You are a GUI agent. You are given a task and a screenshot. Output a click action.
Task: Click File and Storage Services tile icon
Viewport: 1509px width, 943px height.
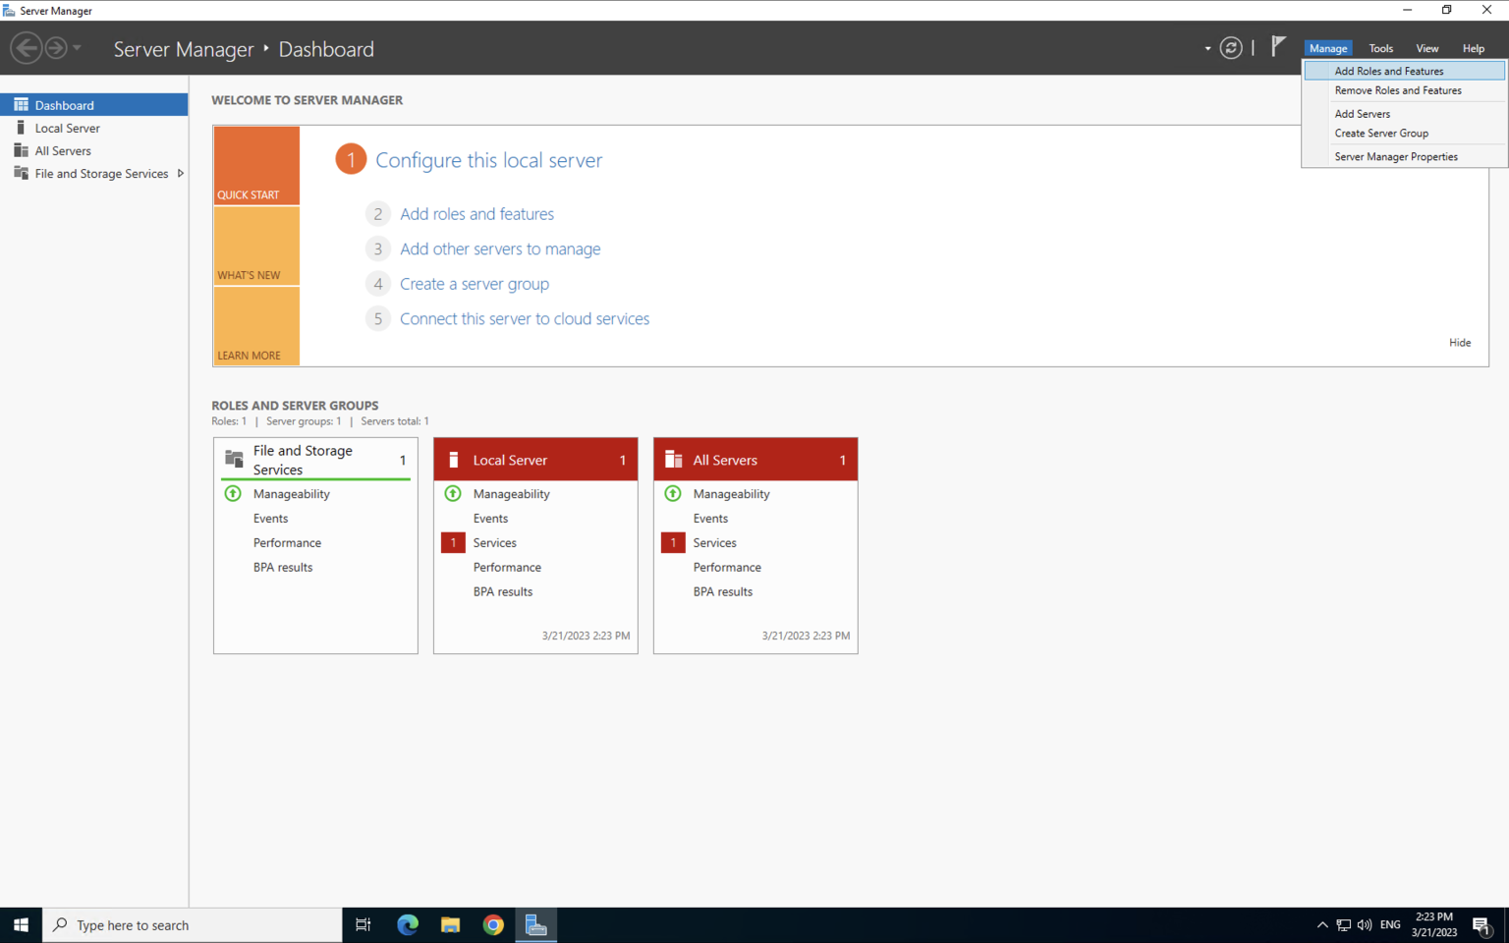(234, 459)
